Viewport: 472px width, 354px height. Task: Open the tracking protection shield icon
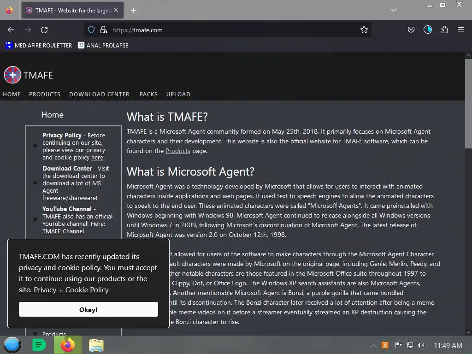pos(91,30)
